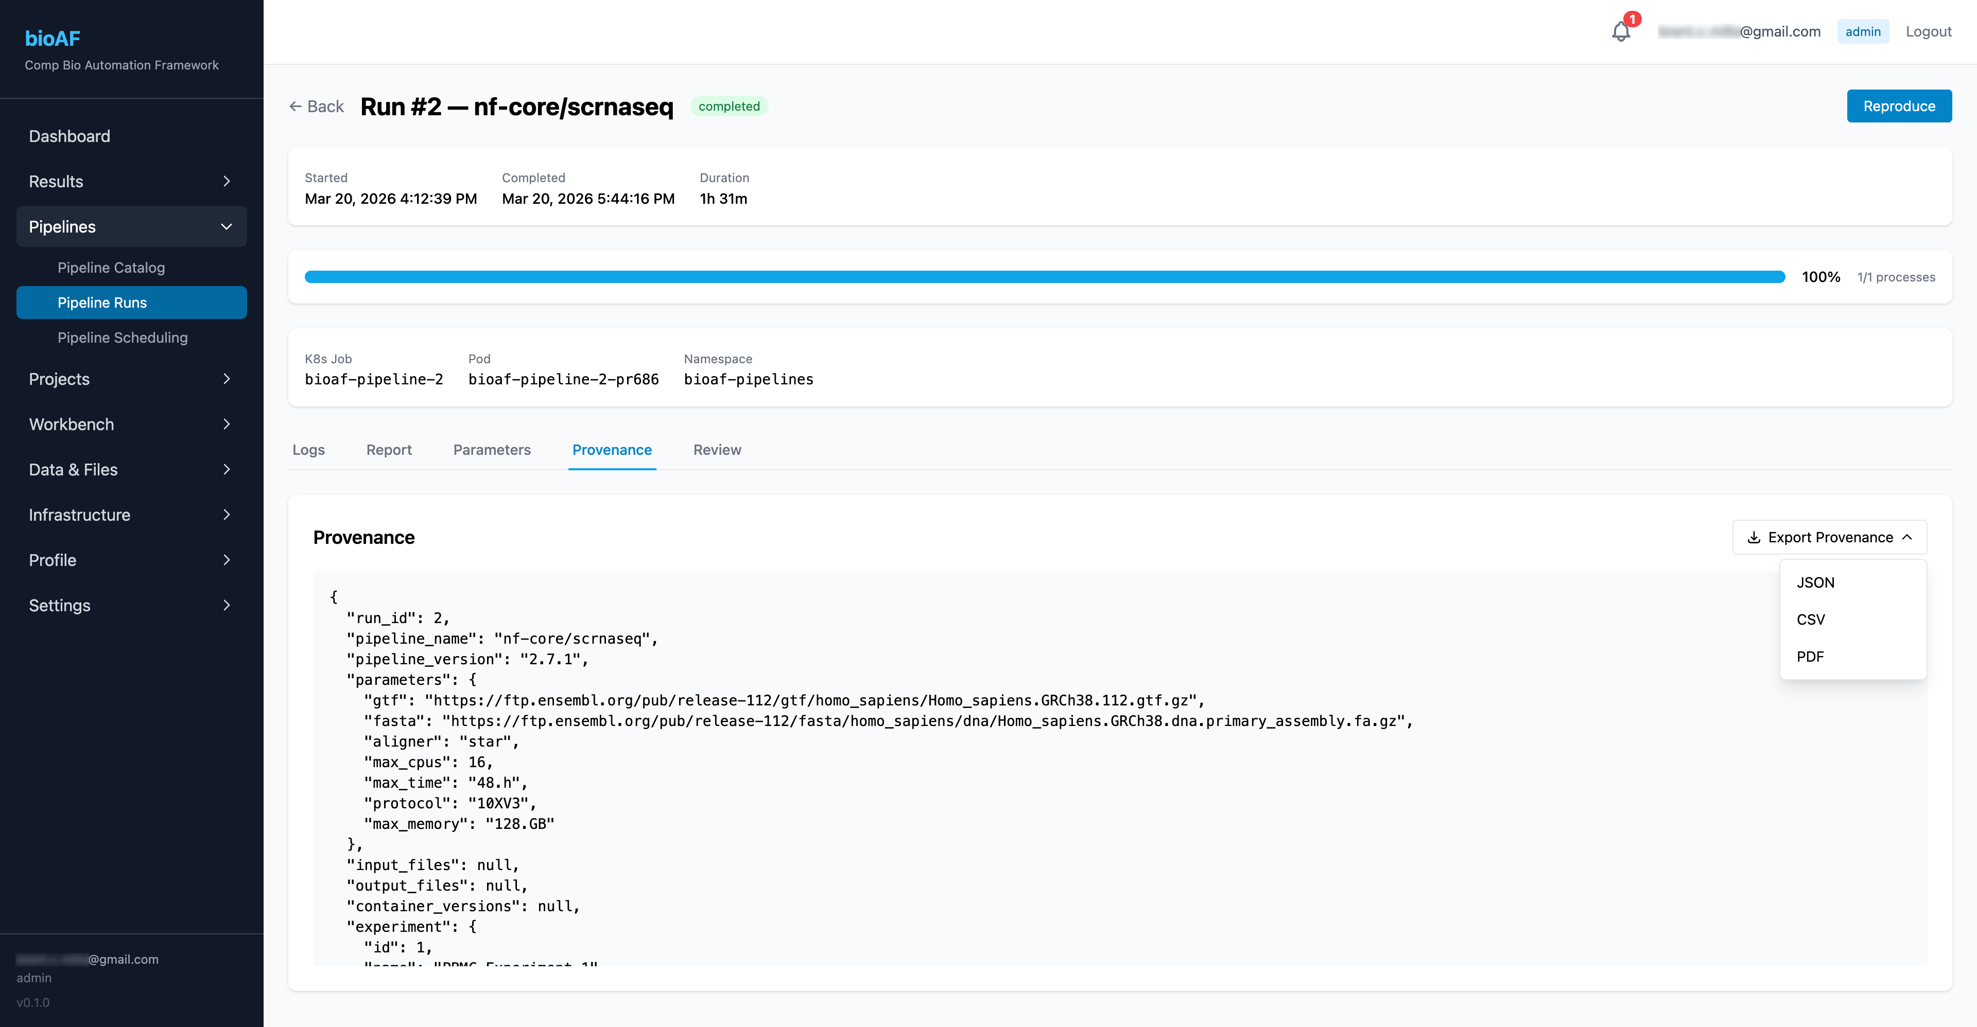Screen dimensions: 1977x1027
Task: Click the Run #2 page title
Action: tap(516, 107)
